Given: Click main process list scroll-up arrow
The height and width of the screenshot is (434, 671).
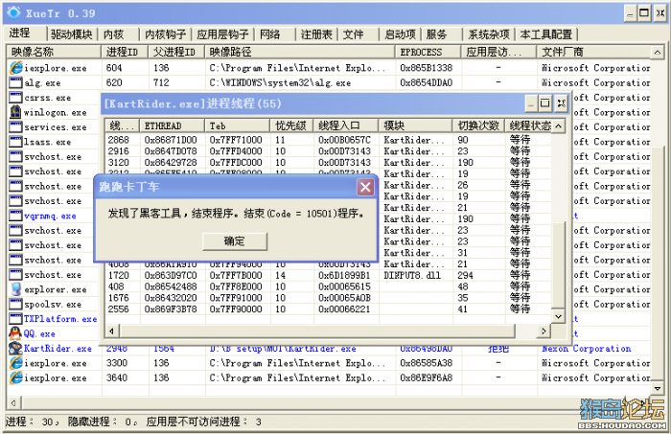Looking at the screenshot, I should click(657, 52).
